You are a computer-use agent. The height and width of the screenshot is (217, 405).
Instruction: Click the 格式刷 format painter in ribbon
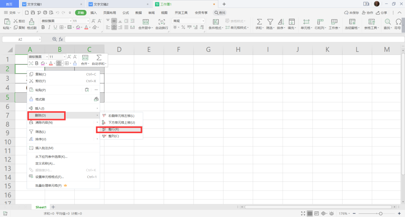32,24
